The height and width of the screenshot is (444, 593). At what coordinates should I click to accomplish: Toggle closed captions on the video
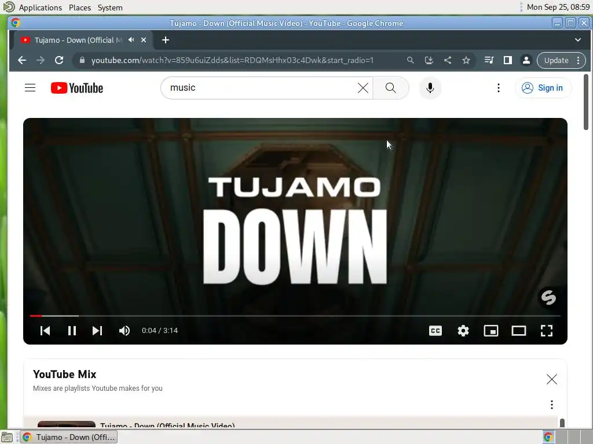(435, 331)
